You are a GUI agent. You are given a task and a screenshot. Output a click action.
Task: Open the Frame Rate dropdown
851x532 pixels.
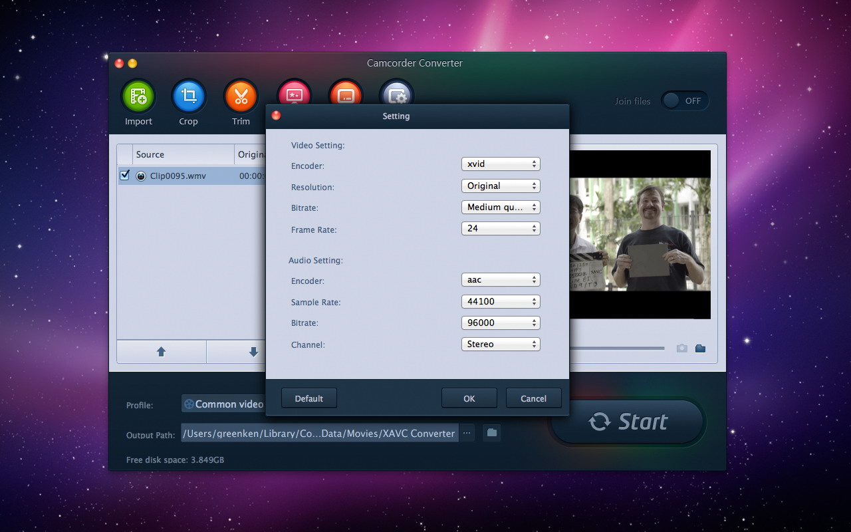click(501, 228)
